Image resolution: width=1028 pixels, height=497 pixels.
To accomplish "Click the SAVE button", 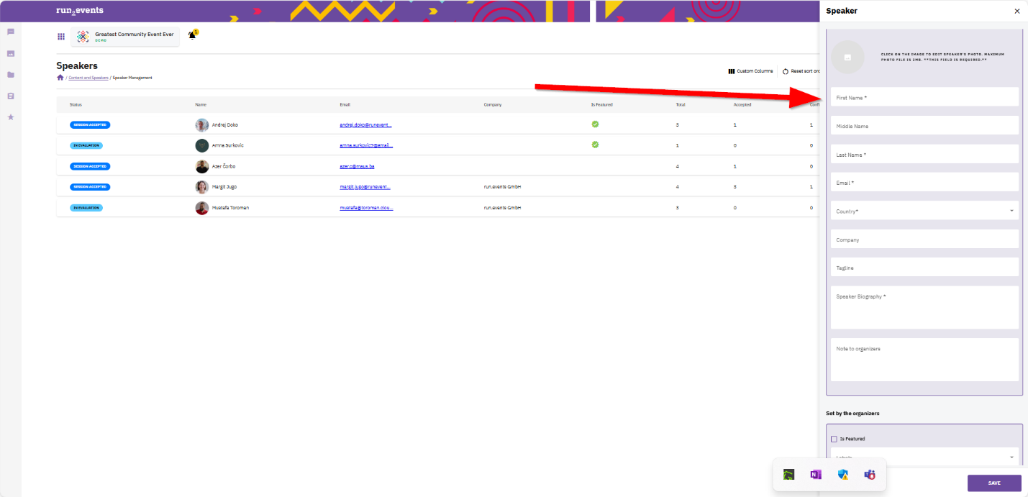I will [994, 483].
